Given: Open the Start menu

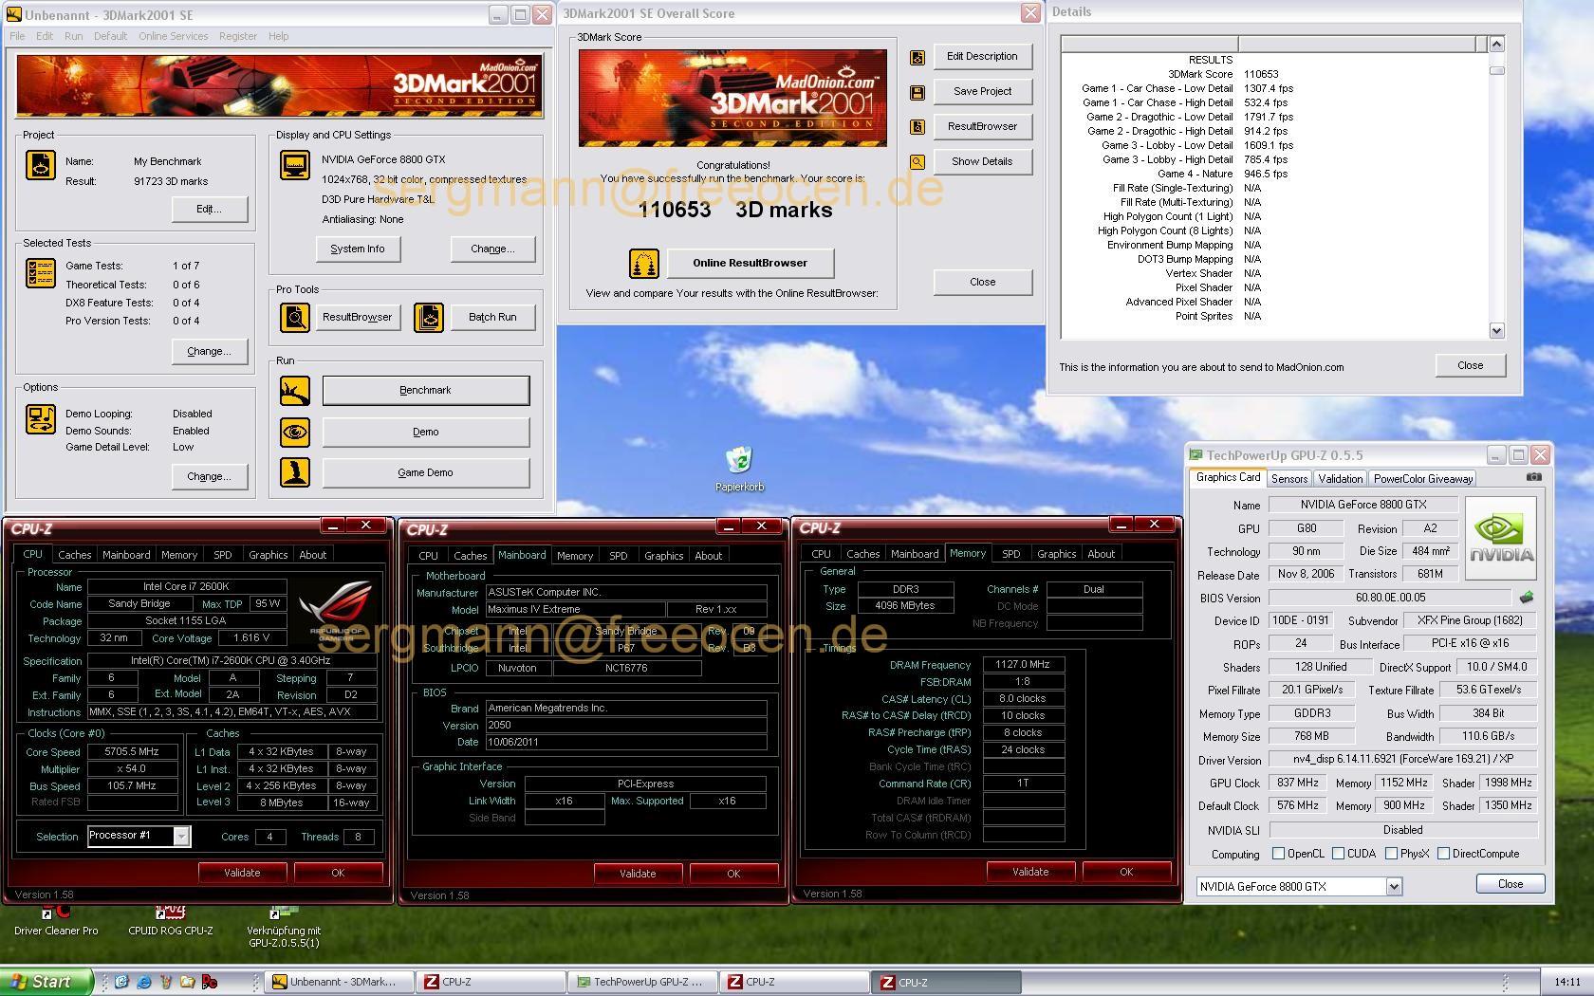Looking at the screenshot, I should [46, 982].
